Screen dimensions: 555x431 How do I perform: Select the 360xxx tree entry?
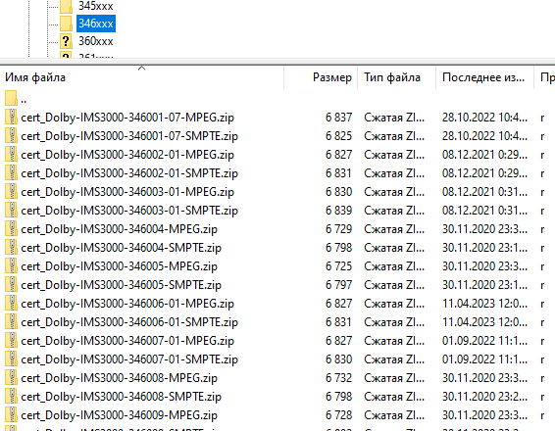point(95,41)
